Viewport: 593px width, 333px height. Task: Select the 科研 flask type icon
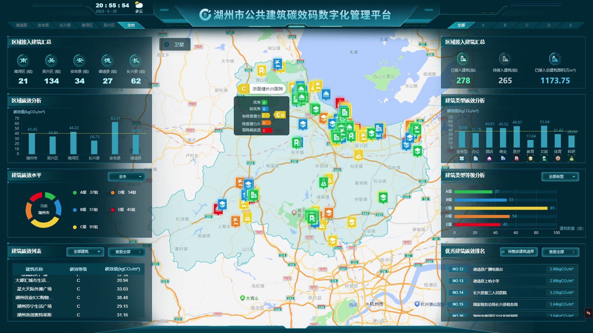point(571,158)
